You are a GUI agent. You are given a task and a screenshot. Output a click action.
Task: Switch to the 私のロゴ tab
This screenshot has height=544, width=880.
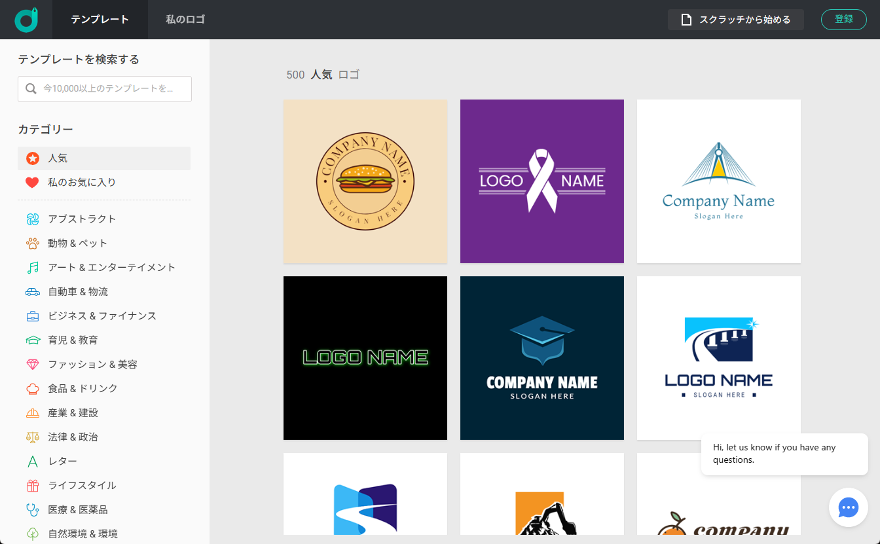pyautogui.click(x=185, y=20)
